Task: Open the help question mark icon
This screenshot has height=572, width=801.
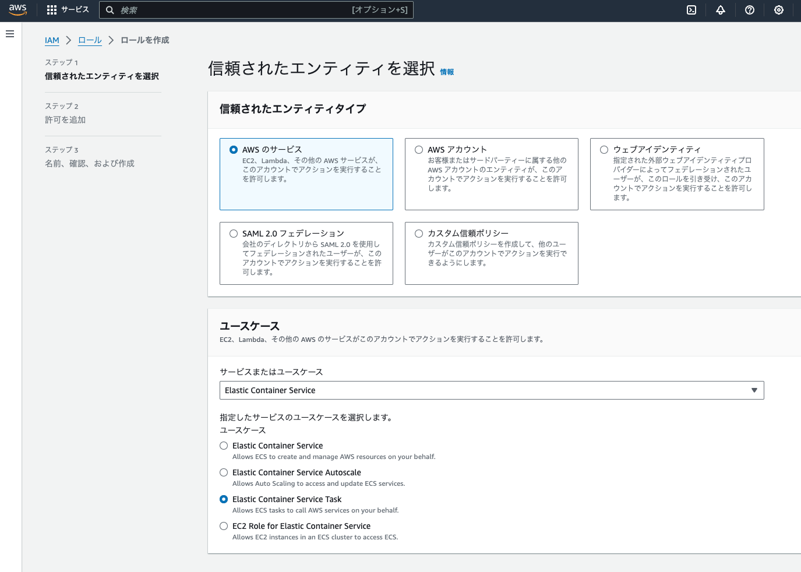Action: pyautogui.click(x=750, y=10)
